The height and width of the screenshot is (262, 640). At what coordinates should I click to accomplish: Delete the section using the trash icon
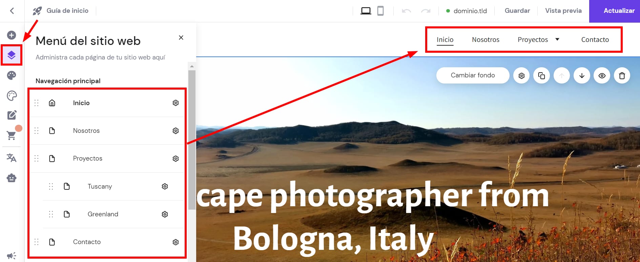click(x=622, y=75)
